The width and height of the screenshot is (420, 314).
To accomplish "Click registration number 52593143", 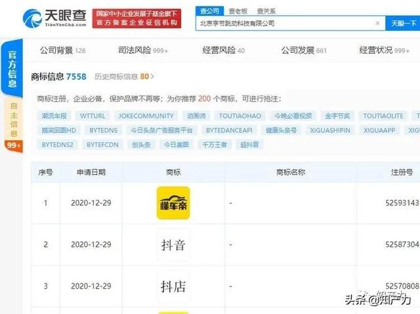I will tap(402, 203).
